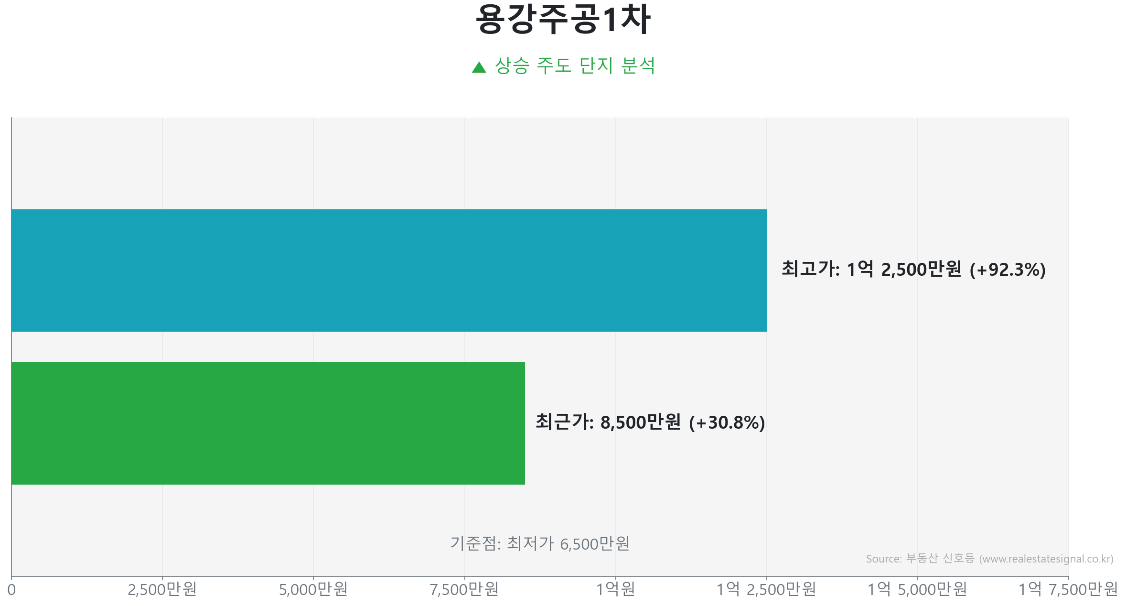Click the 7,500만원 axis tick label
The height and width of the screenshot is (606, 1126).
(464, 590)
